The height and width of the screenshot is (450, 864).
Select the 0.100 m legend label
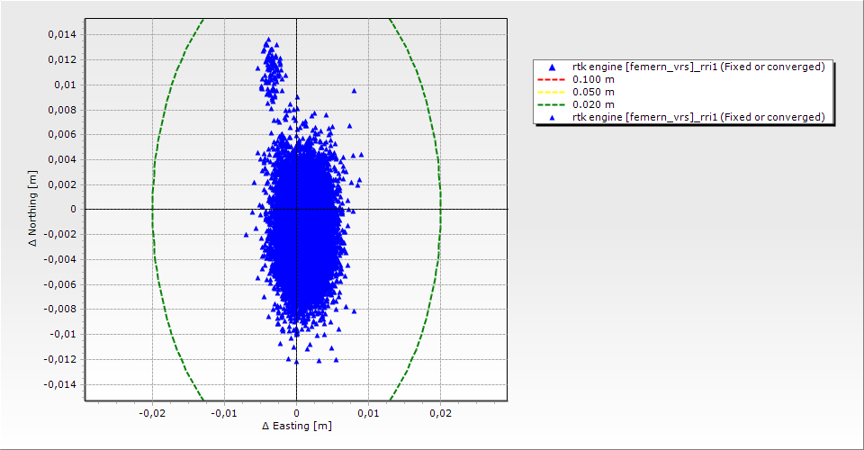594,79
